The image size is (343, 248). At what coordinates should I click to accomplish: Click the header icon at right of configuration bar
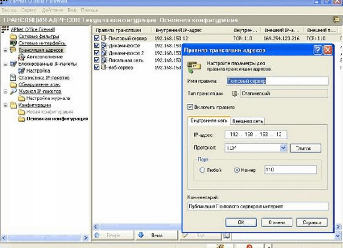point(336,20)
